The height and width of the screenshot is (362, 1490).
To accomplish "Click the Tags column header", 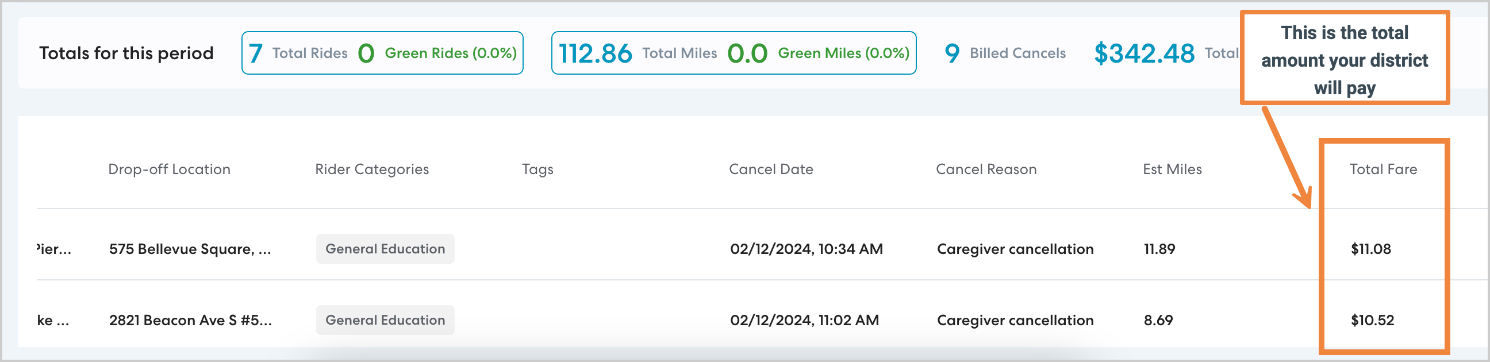I will tap(537, 170).
